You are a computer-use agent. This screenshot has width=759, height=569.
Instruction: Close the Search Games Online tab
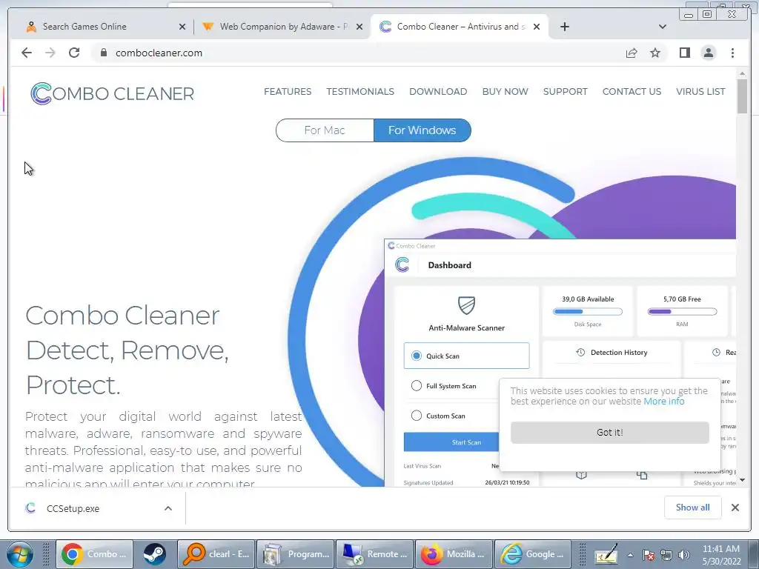[182, 27]
